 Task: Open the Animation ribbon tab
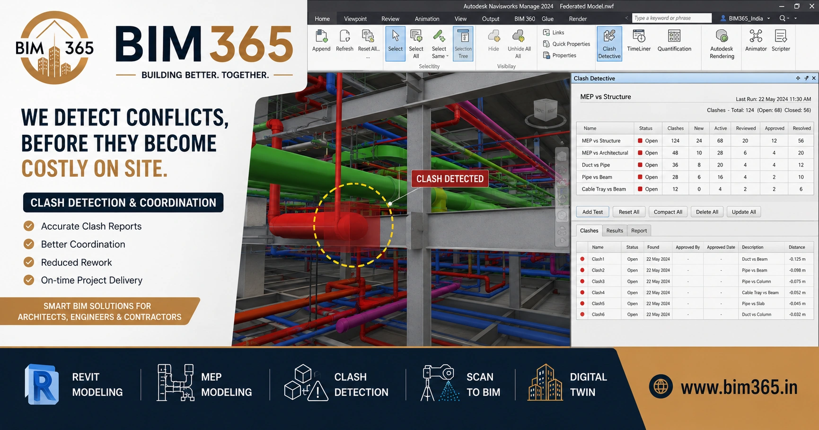point(427,19)
